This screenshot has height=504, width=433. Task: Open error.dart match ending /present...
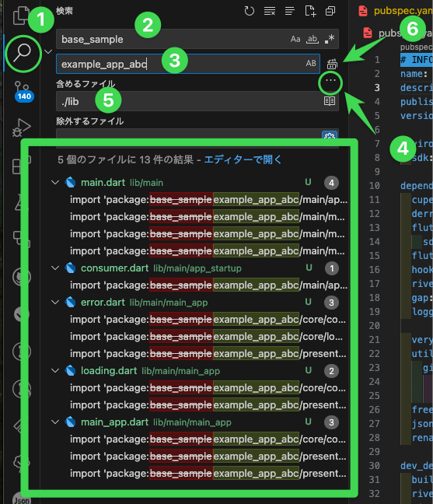click(x=209, y=354)
